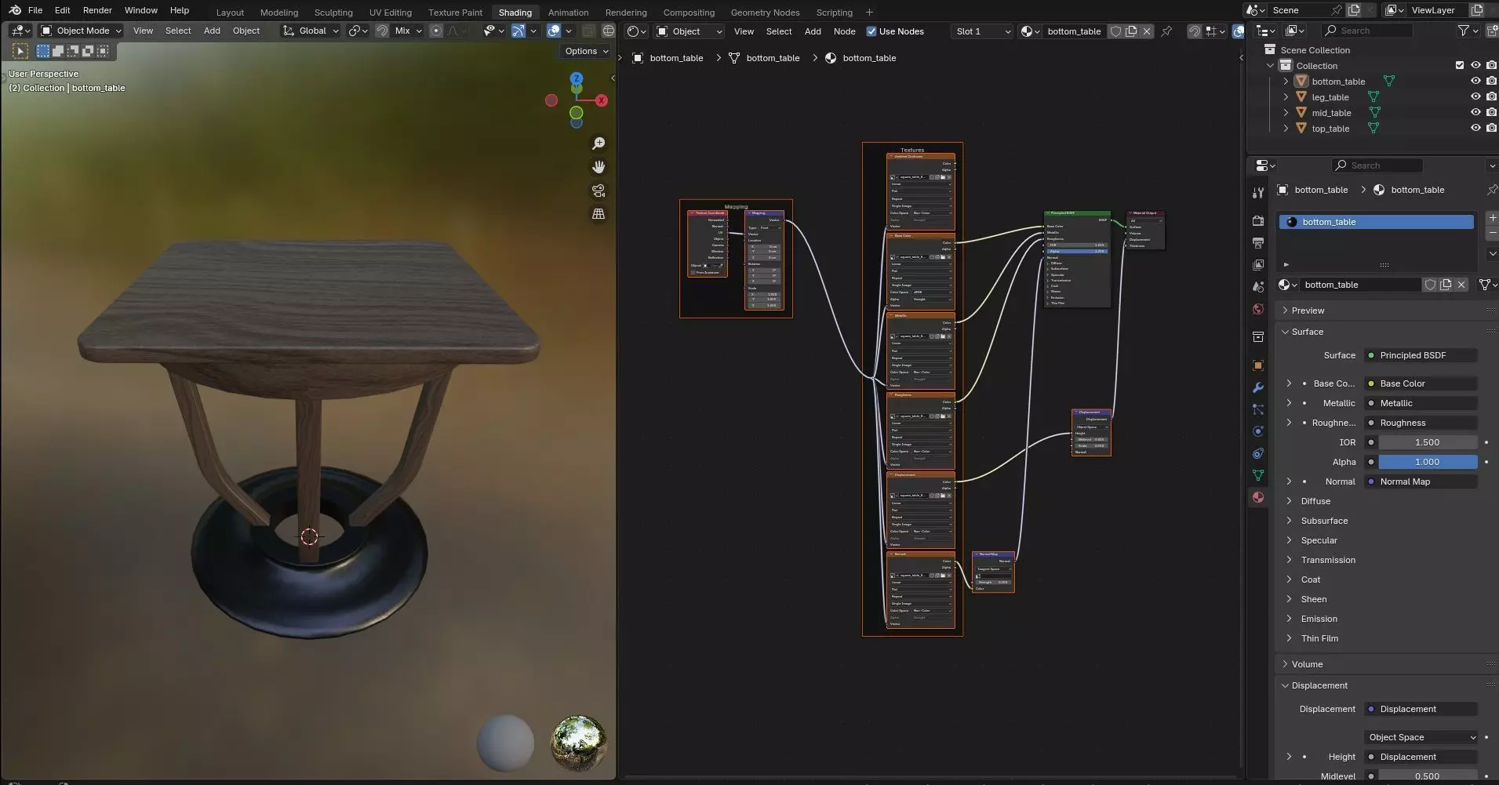Open the Object Data properties tab
This screenshot has height=785, width=1499.
click(1258, 475)
